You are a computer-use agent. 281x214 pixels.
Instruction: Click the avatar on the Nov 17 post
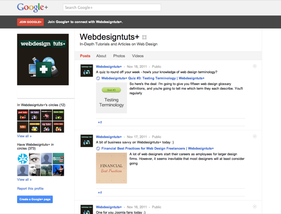[x=87, y=141]
